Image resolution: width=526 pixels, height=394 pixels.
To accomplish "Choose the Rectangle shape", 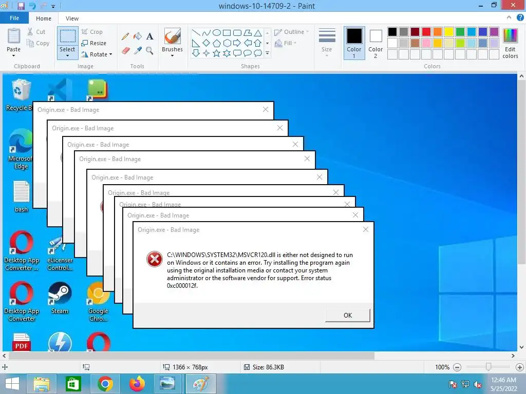I will point(227,32).
